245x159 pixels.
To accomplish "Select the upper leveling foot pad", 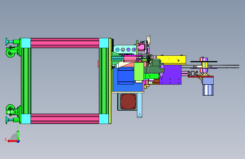I will [6, 42].
